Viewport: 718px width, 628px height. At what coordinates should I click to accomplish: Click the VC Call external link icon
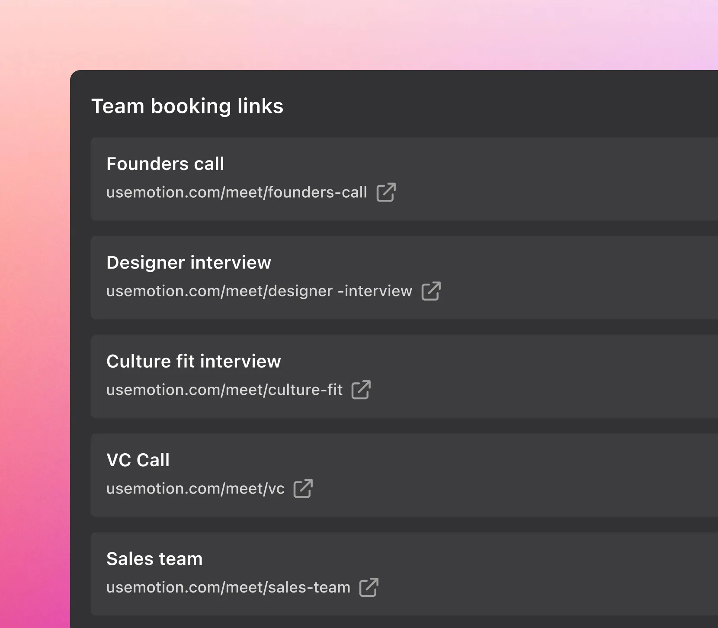point(303,489)
